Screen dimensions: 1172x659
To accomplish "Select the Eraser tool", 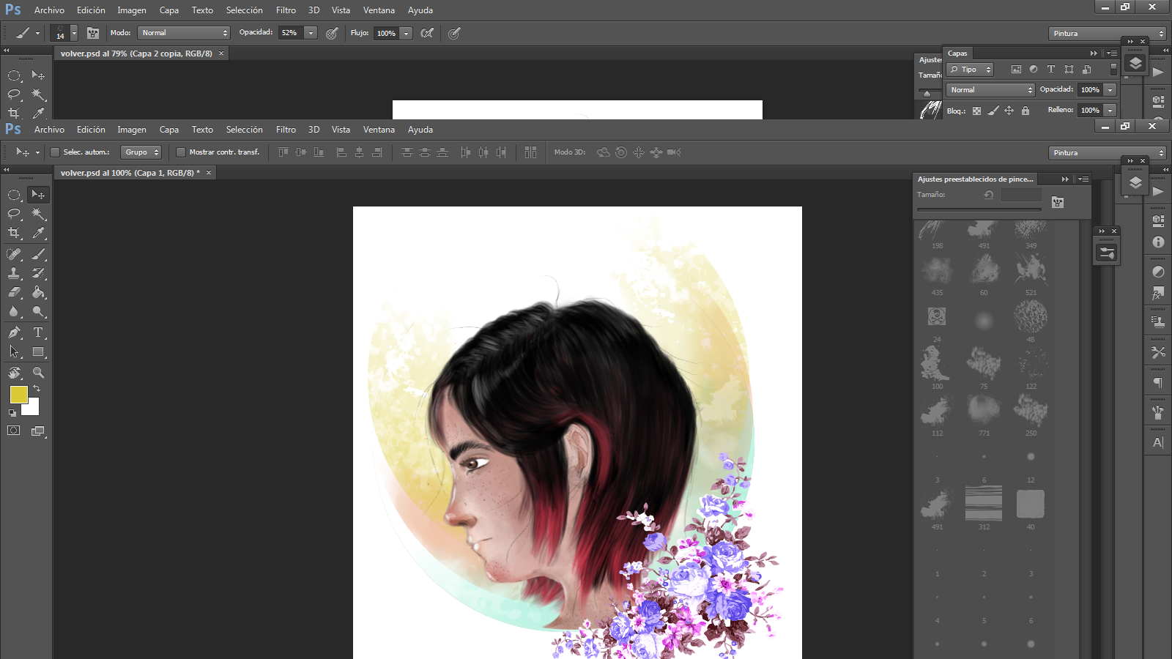I will 14,292.
